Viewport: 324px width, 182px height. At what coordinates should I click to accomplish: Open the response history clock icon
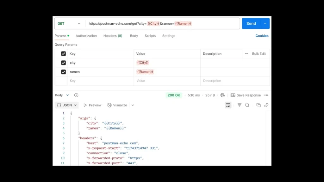pyautogui.click(x=75, y=95)
